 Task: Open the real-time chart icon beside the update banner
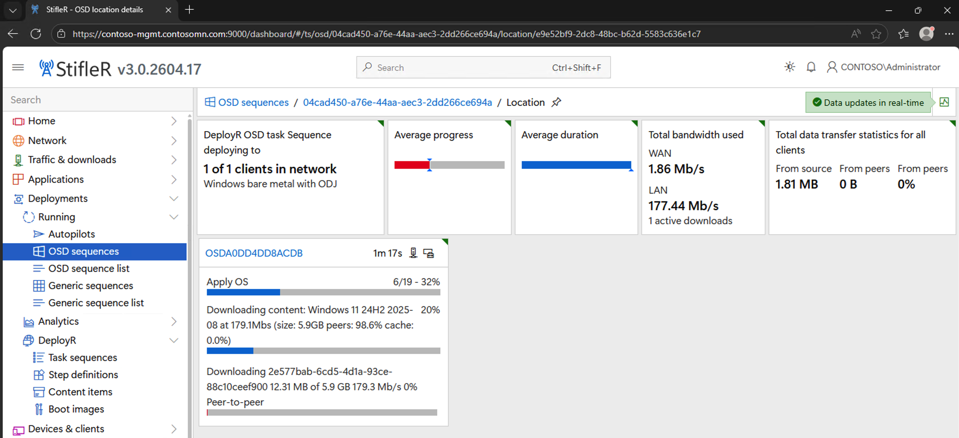944,102
